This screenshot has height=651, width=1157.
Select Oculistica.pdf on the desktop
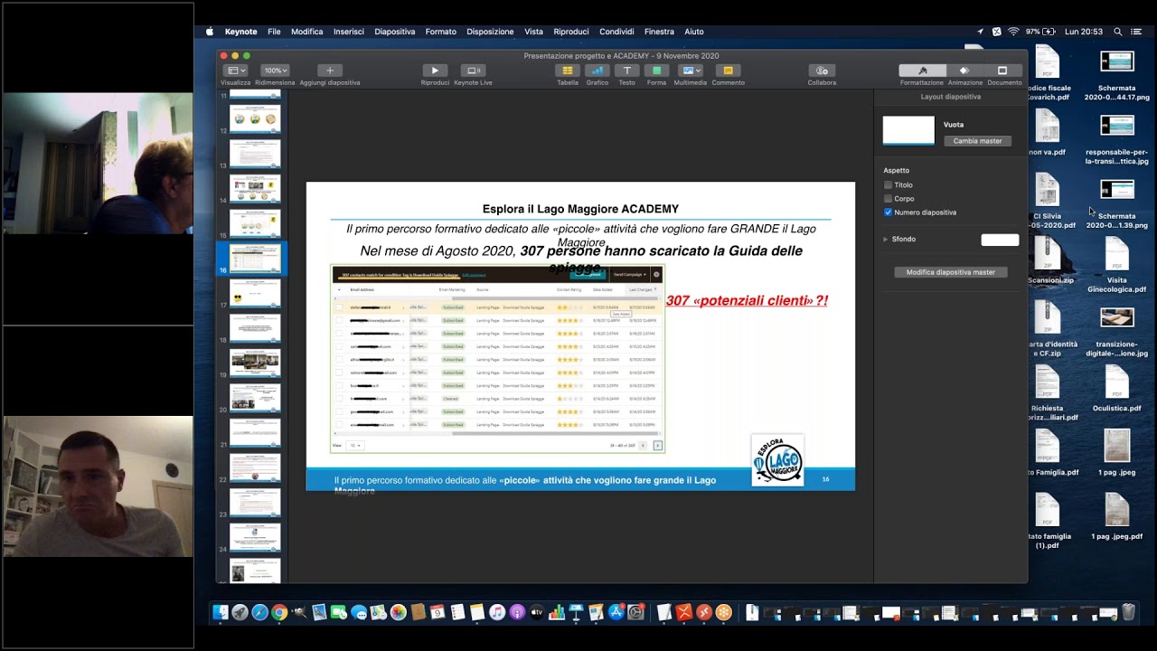coord(1117,390)
